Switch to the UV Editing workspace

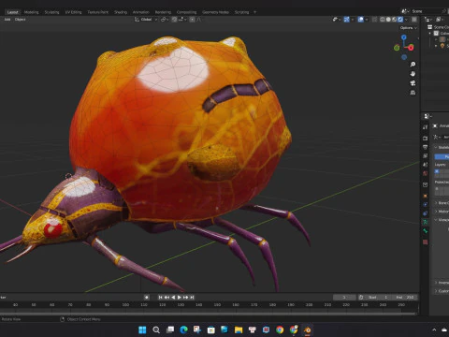tap(73, 12)
